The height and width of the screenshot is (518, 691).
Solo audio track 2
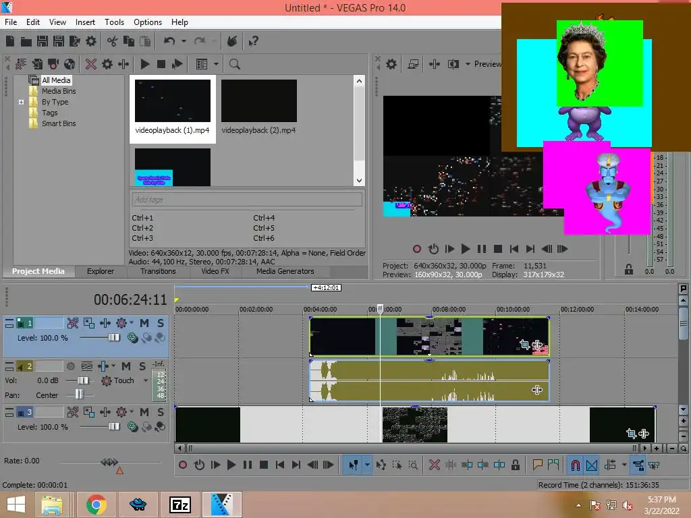[142, 366]
